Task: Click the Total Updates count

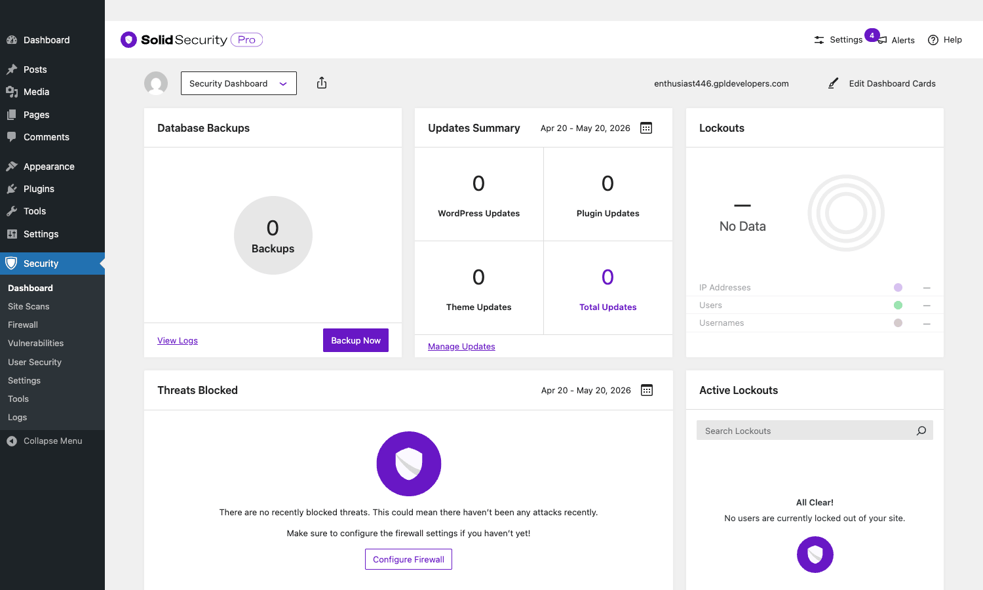Action: [607, 277]
